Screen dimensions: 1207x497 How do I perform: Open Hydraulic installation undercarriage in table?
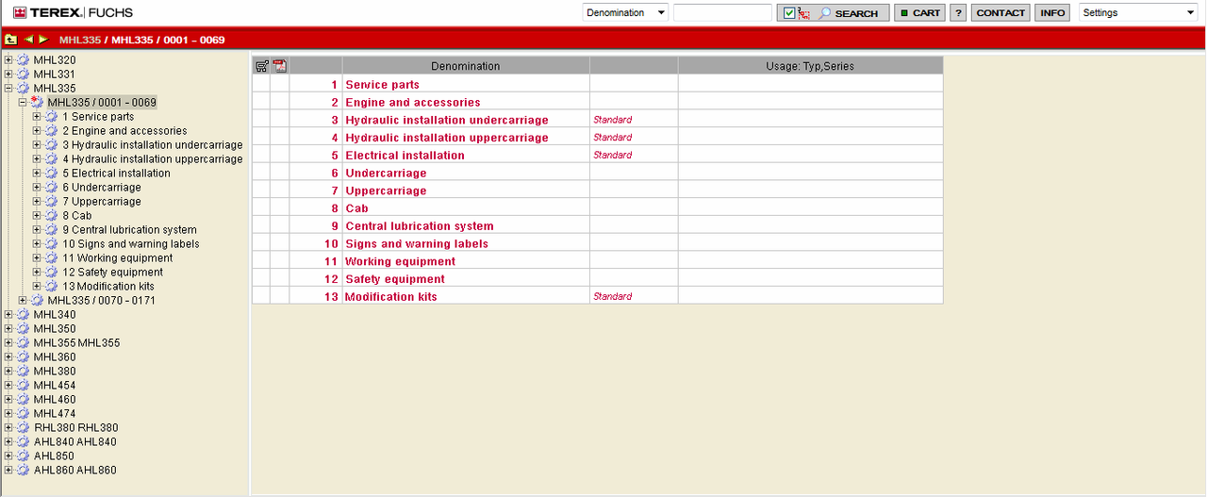(x=447, y=120)
